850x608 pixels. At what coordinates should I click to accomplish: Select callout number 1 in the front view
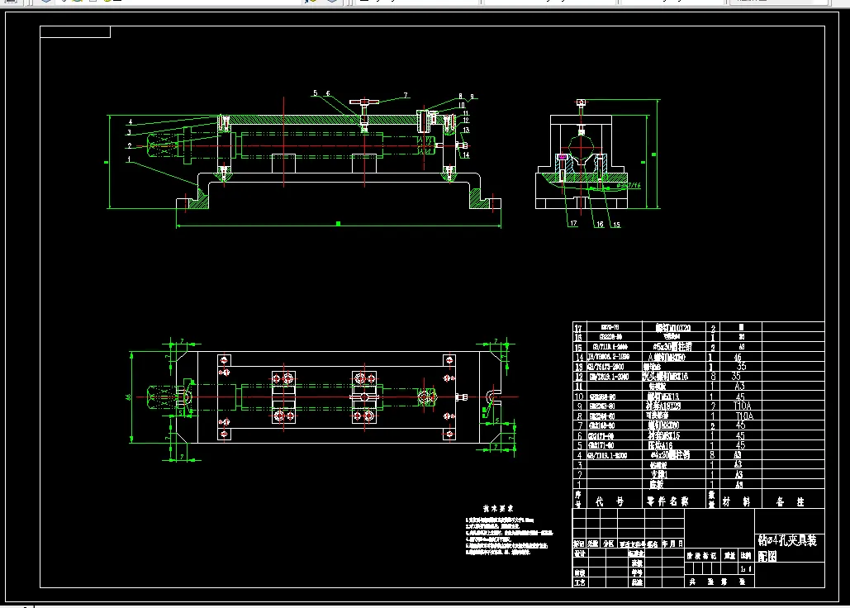coord(129,159)
